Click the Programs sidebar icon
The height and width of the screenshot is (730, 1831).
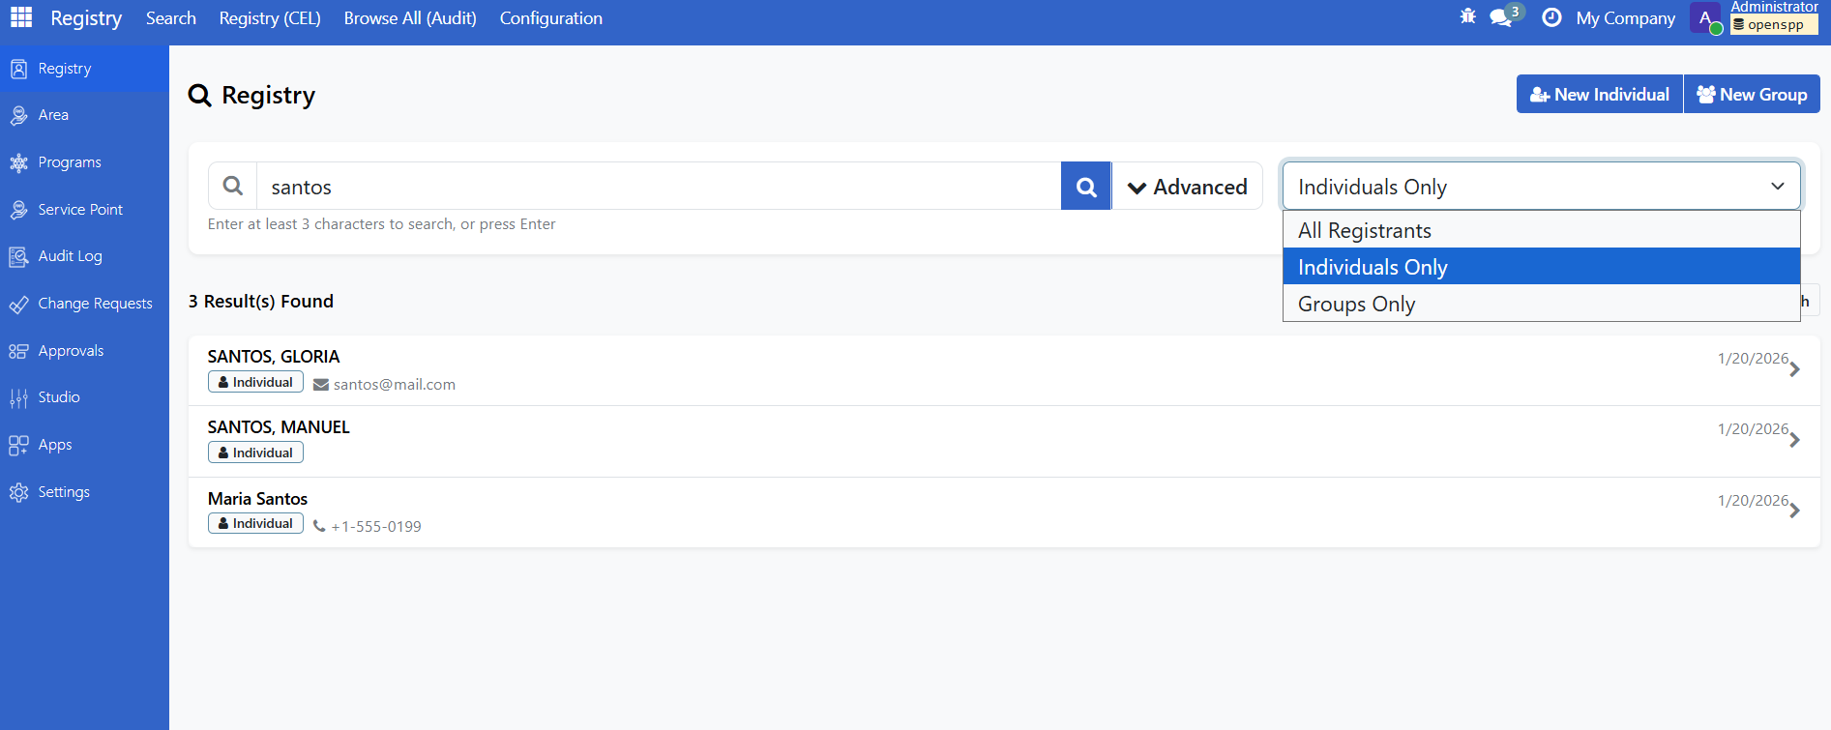tap(18, 162)
